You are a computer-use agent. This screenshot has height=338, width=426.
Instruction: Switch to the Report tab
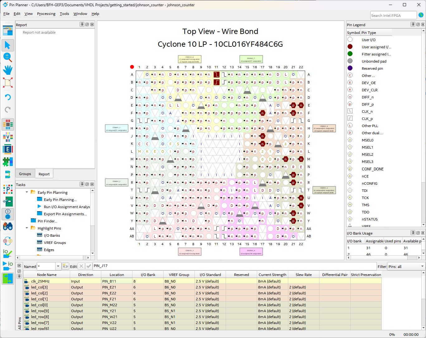click(x=44, y=174)
